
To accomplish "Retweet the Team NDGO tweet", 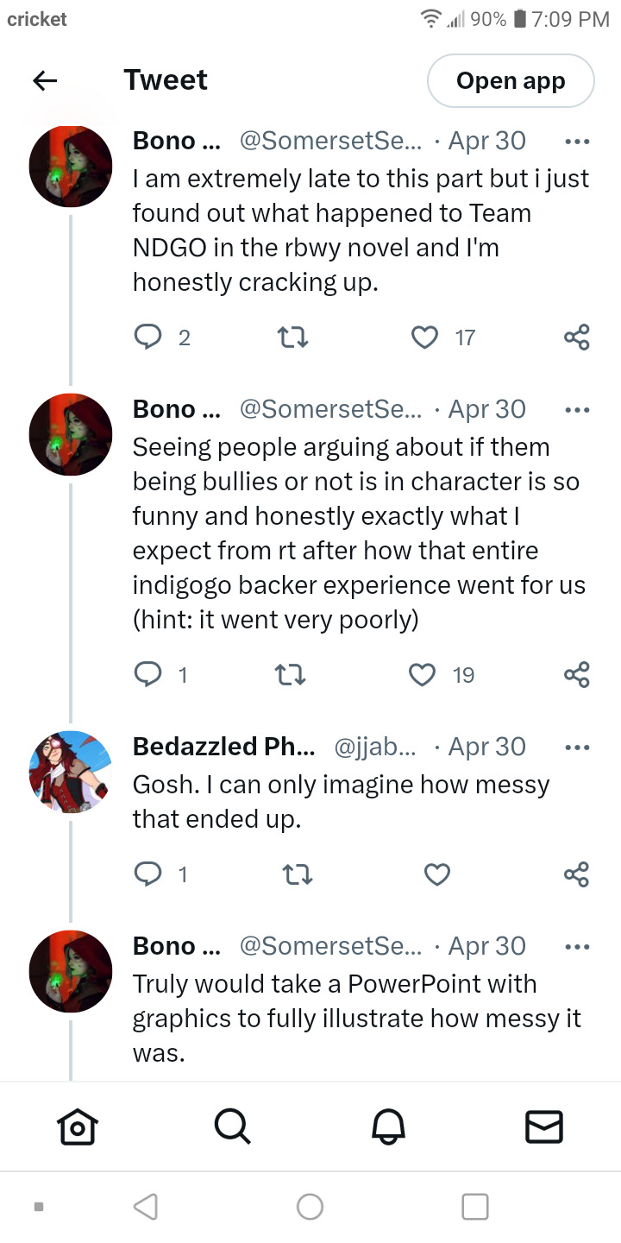I will [x=293, y=338].
